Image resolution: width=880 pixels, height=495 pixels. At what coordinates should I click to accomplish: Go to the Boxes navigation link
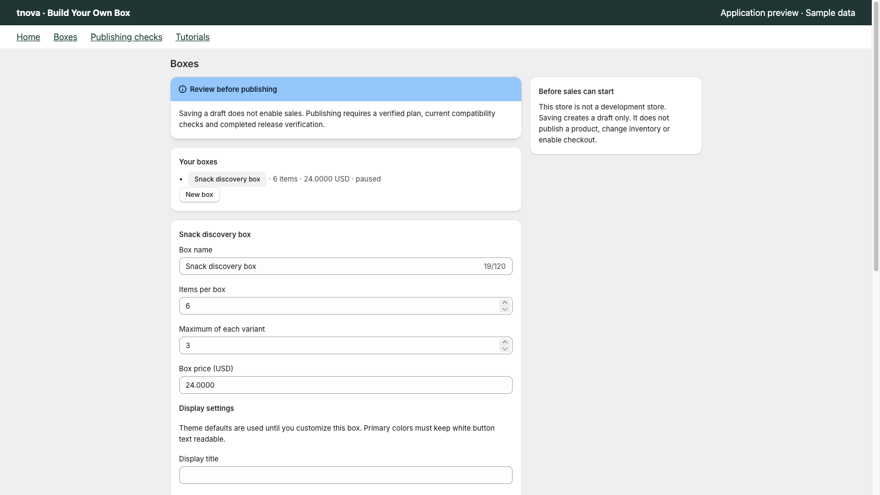click(65, 37)
